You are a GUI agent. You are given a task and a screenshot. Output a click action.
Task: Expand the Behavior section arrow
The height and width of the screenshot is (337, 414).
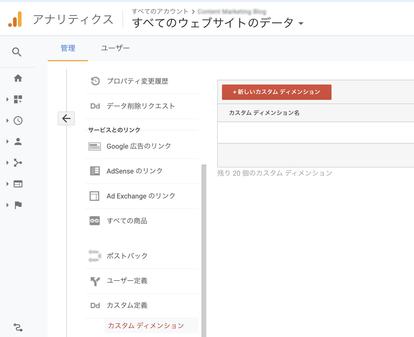[x=7, y=184]
